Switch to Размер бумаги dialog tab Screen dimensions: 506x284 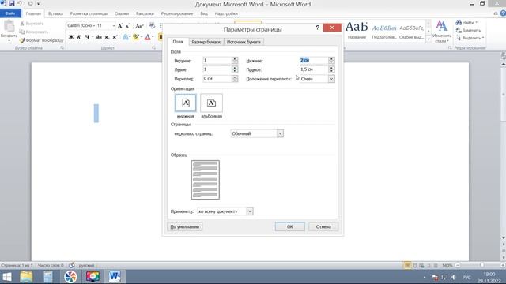(206, 42)
